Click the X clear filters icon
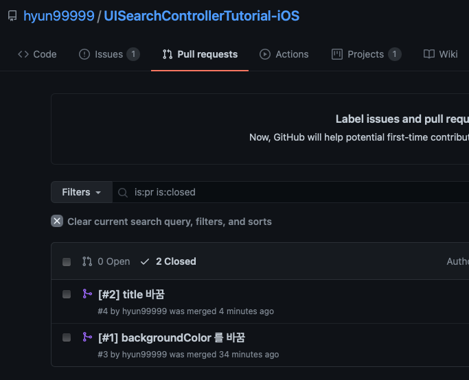Screen dimensions: 469x380 (x=57, y=221)
